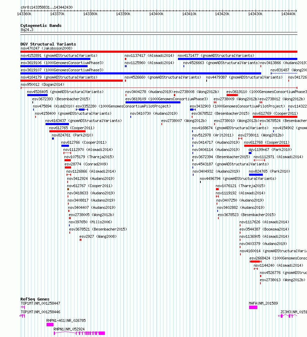Open esv2738008 (Wong2012b) variant

(196, 92)
